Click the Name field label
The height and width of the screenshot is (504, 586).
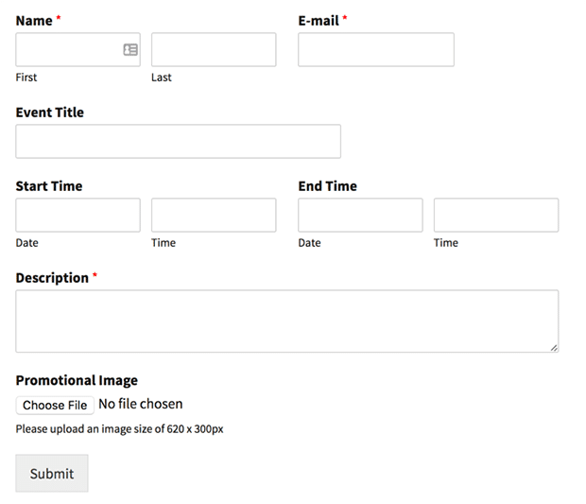coord(34,21)
